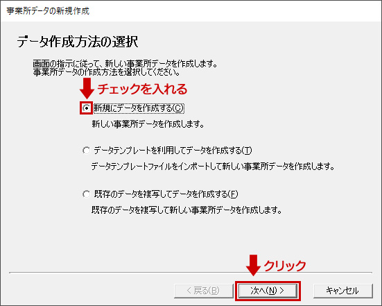Click the red クリック annotation text
The width and height of the screenshot is (382, 306).
tap(285, 266)
